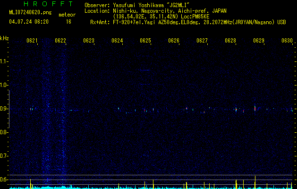
Task: Click the meteor echo just below 0629
Action: (255, 108)
